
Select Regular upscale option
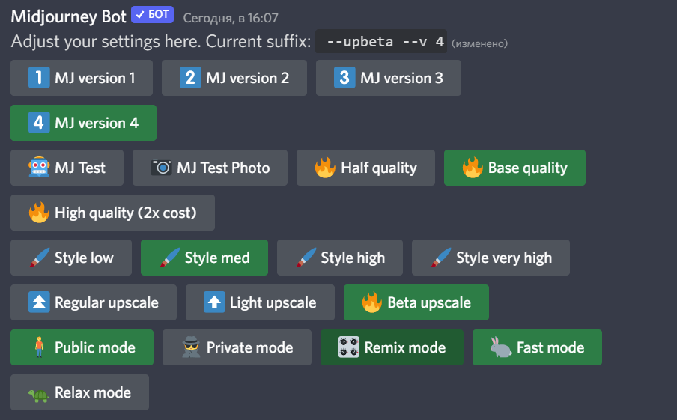[x=94, y=302]
